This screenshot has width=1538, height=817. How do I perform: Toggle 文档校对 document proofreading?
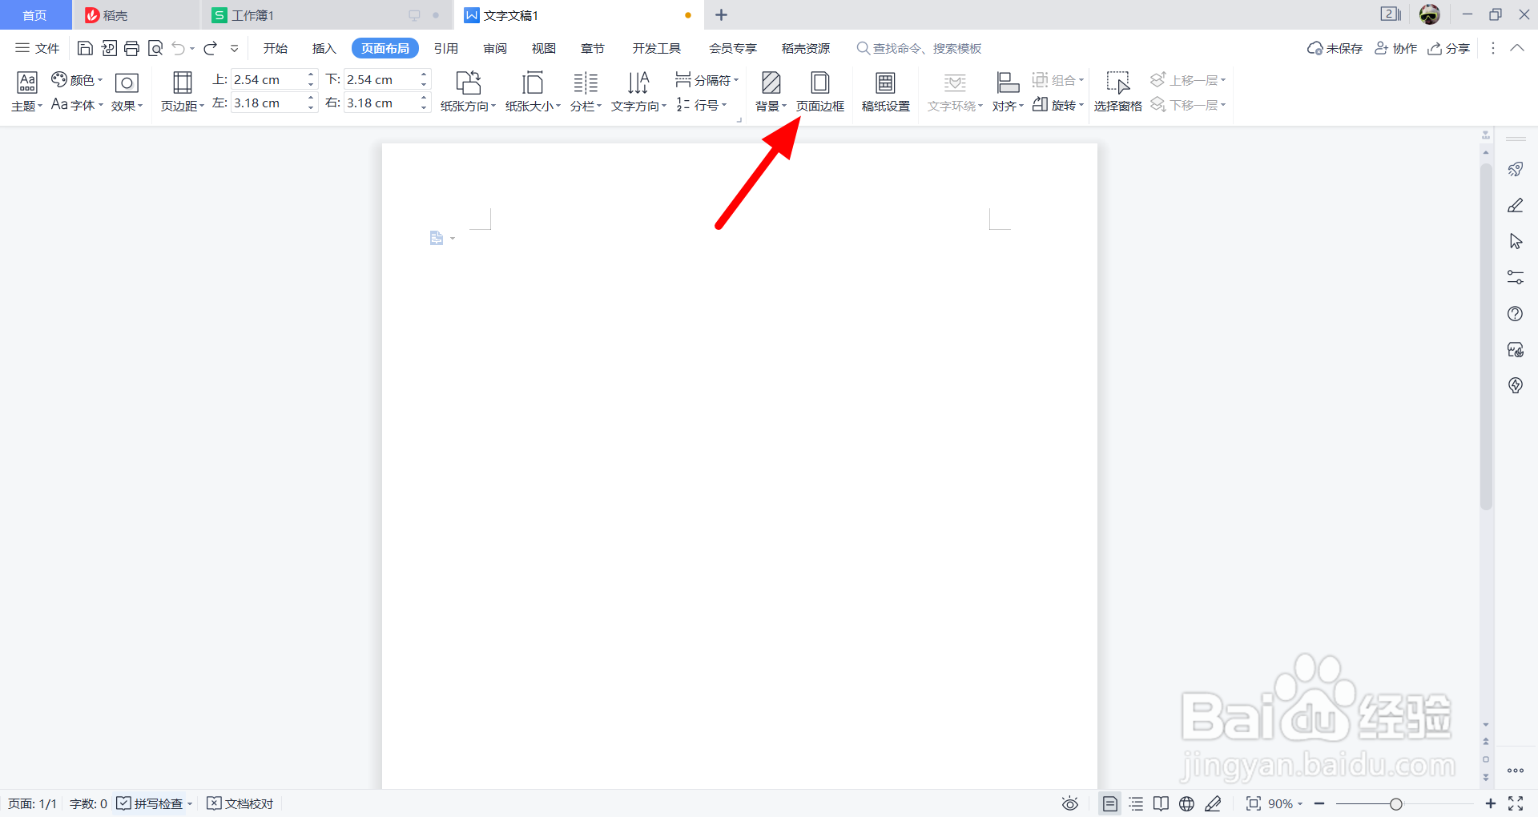click(240, 803)
